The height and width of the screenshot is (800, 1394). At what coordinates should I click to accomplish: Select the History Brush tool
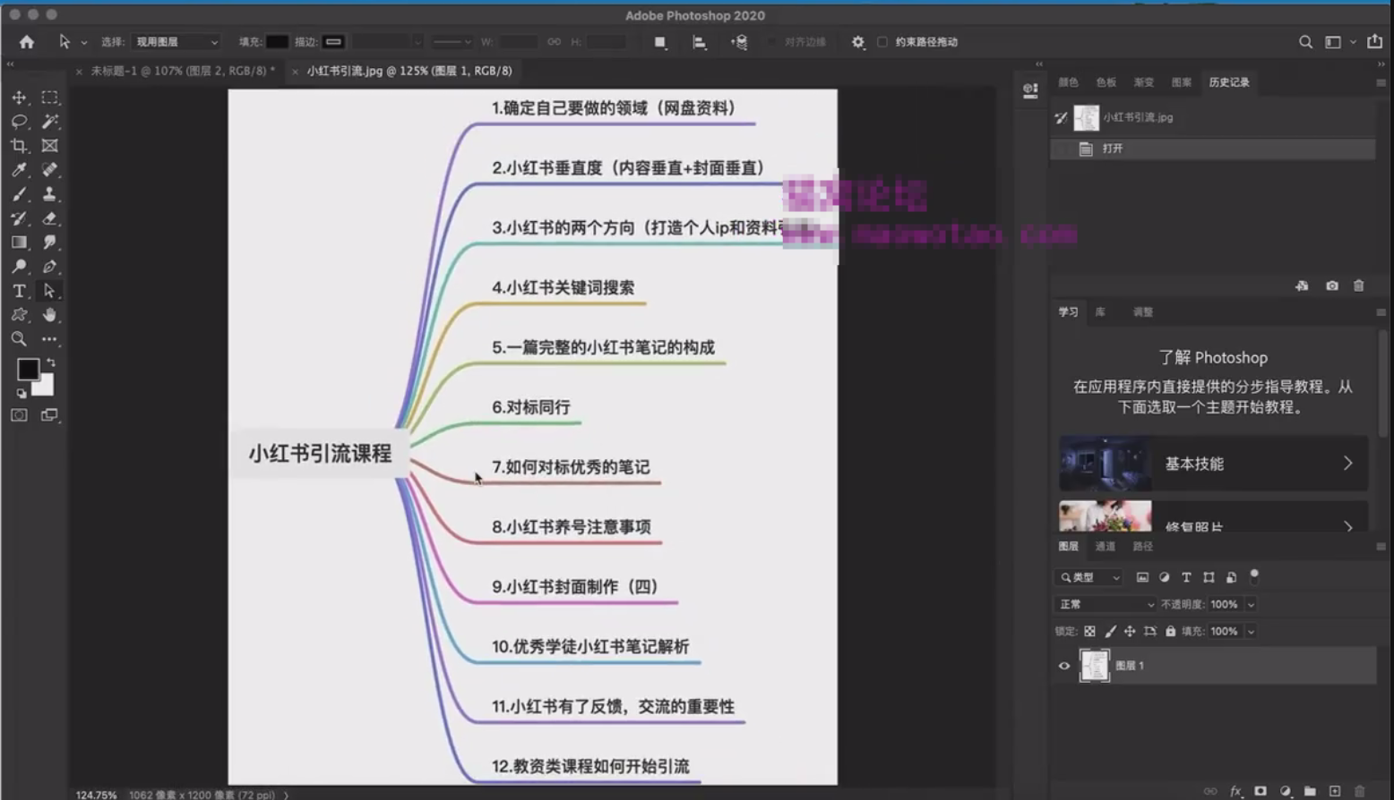click(x=19, y=218)
